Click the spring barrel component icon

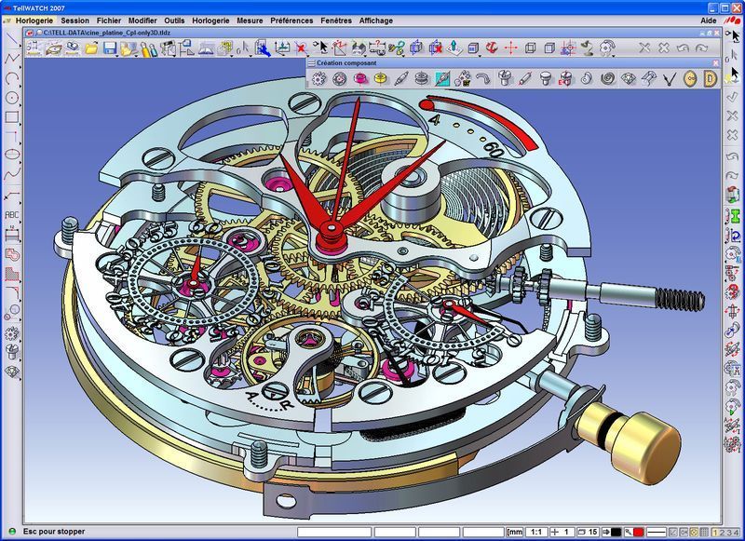pyautogui.click(x=421, y=78)
